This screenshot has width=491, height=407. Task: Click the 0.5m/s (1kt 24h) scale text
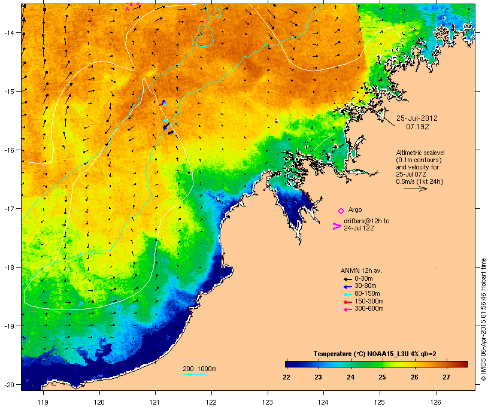tap(420, 181)
